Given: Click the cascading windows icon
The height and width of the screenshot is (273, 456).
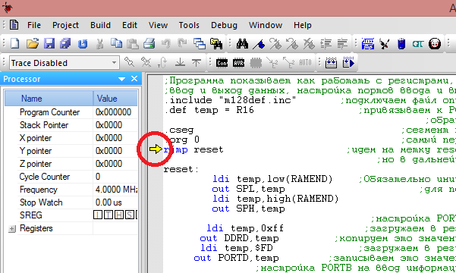Looking at the screenshot, I should click(x=200, y=44).
